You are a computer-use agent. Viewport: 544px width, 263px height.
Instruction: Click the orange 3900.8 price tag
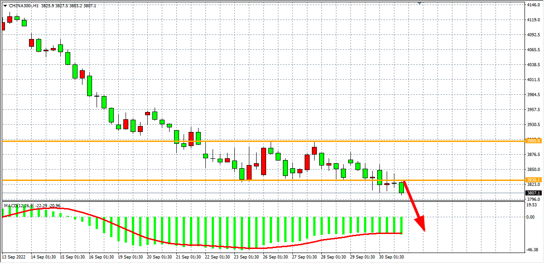534,141
